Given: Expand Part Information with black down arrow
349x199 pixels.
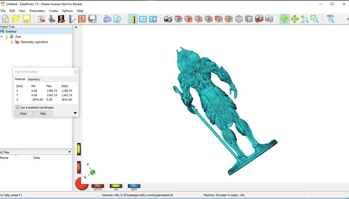Looking at the screenshot, I should tap(75, 113).
